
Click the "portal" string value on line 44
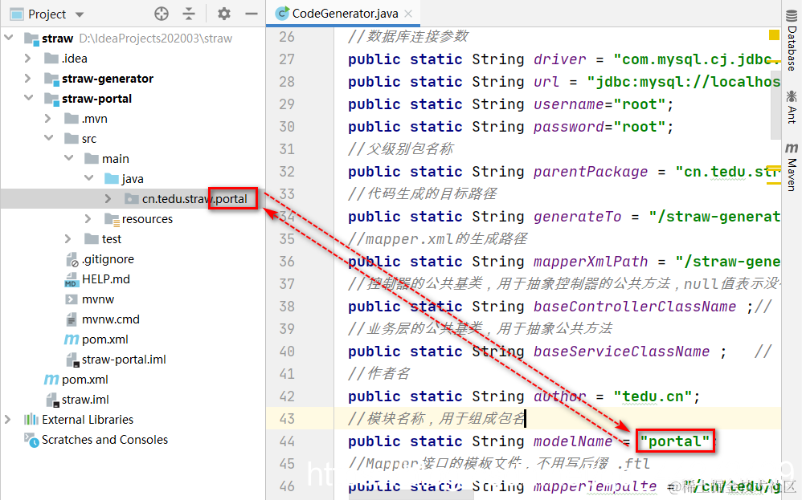pos(675,441)
